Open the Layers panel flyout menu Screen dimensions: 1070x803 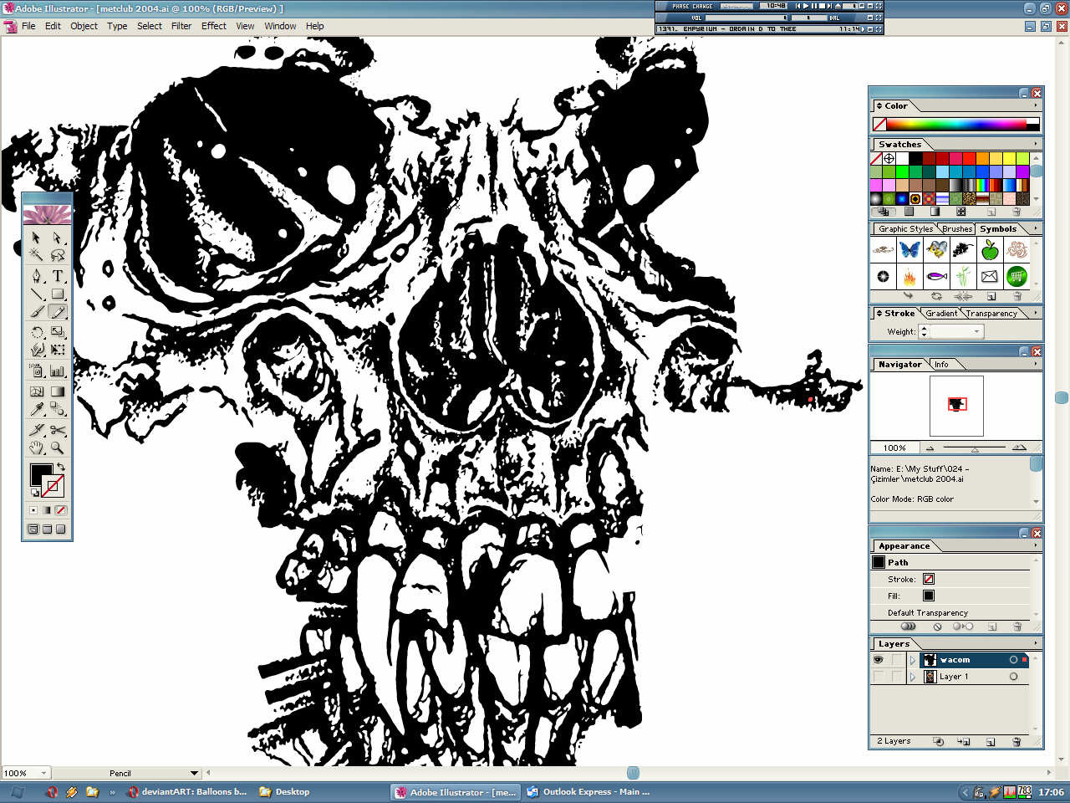(x=1036, y=643)
